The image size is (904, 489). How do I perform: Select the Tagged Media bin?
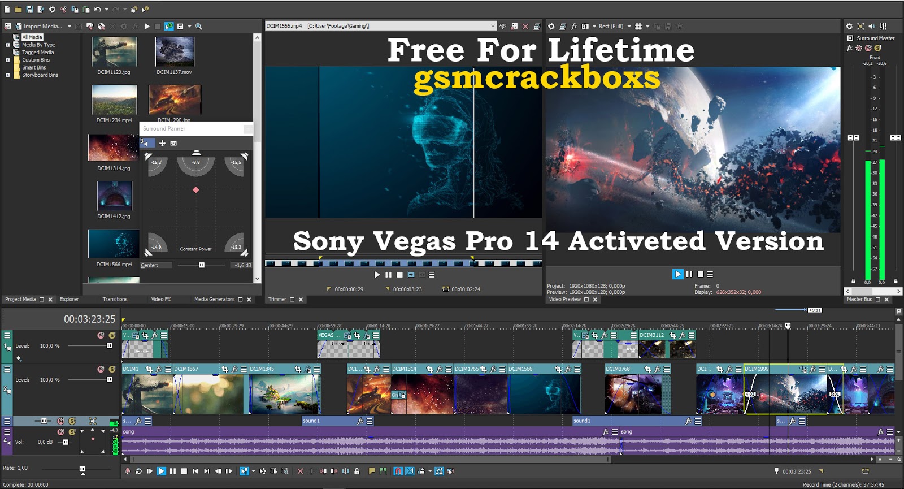pyautogui.click(x=38, y=52)
